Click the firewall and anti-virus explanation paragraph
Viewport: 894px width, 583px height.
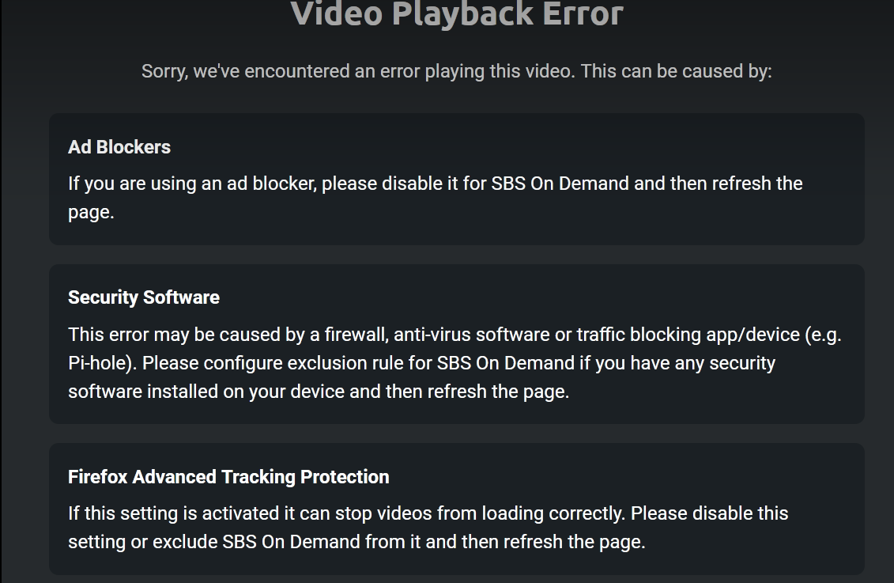[455, 363]
